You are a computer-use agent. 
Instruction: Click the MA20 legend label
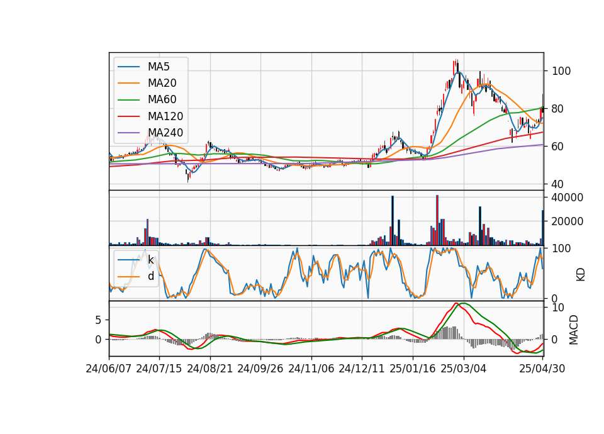(x=162, y=83)
